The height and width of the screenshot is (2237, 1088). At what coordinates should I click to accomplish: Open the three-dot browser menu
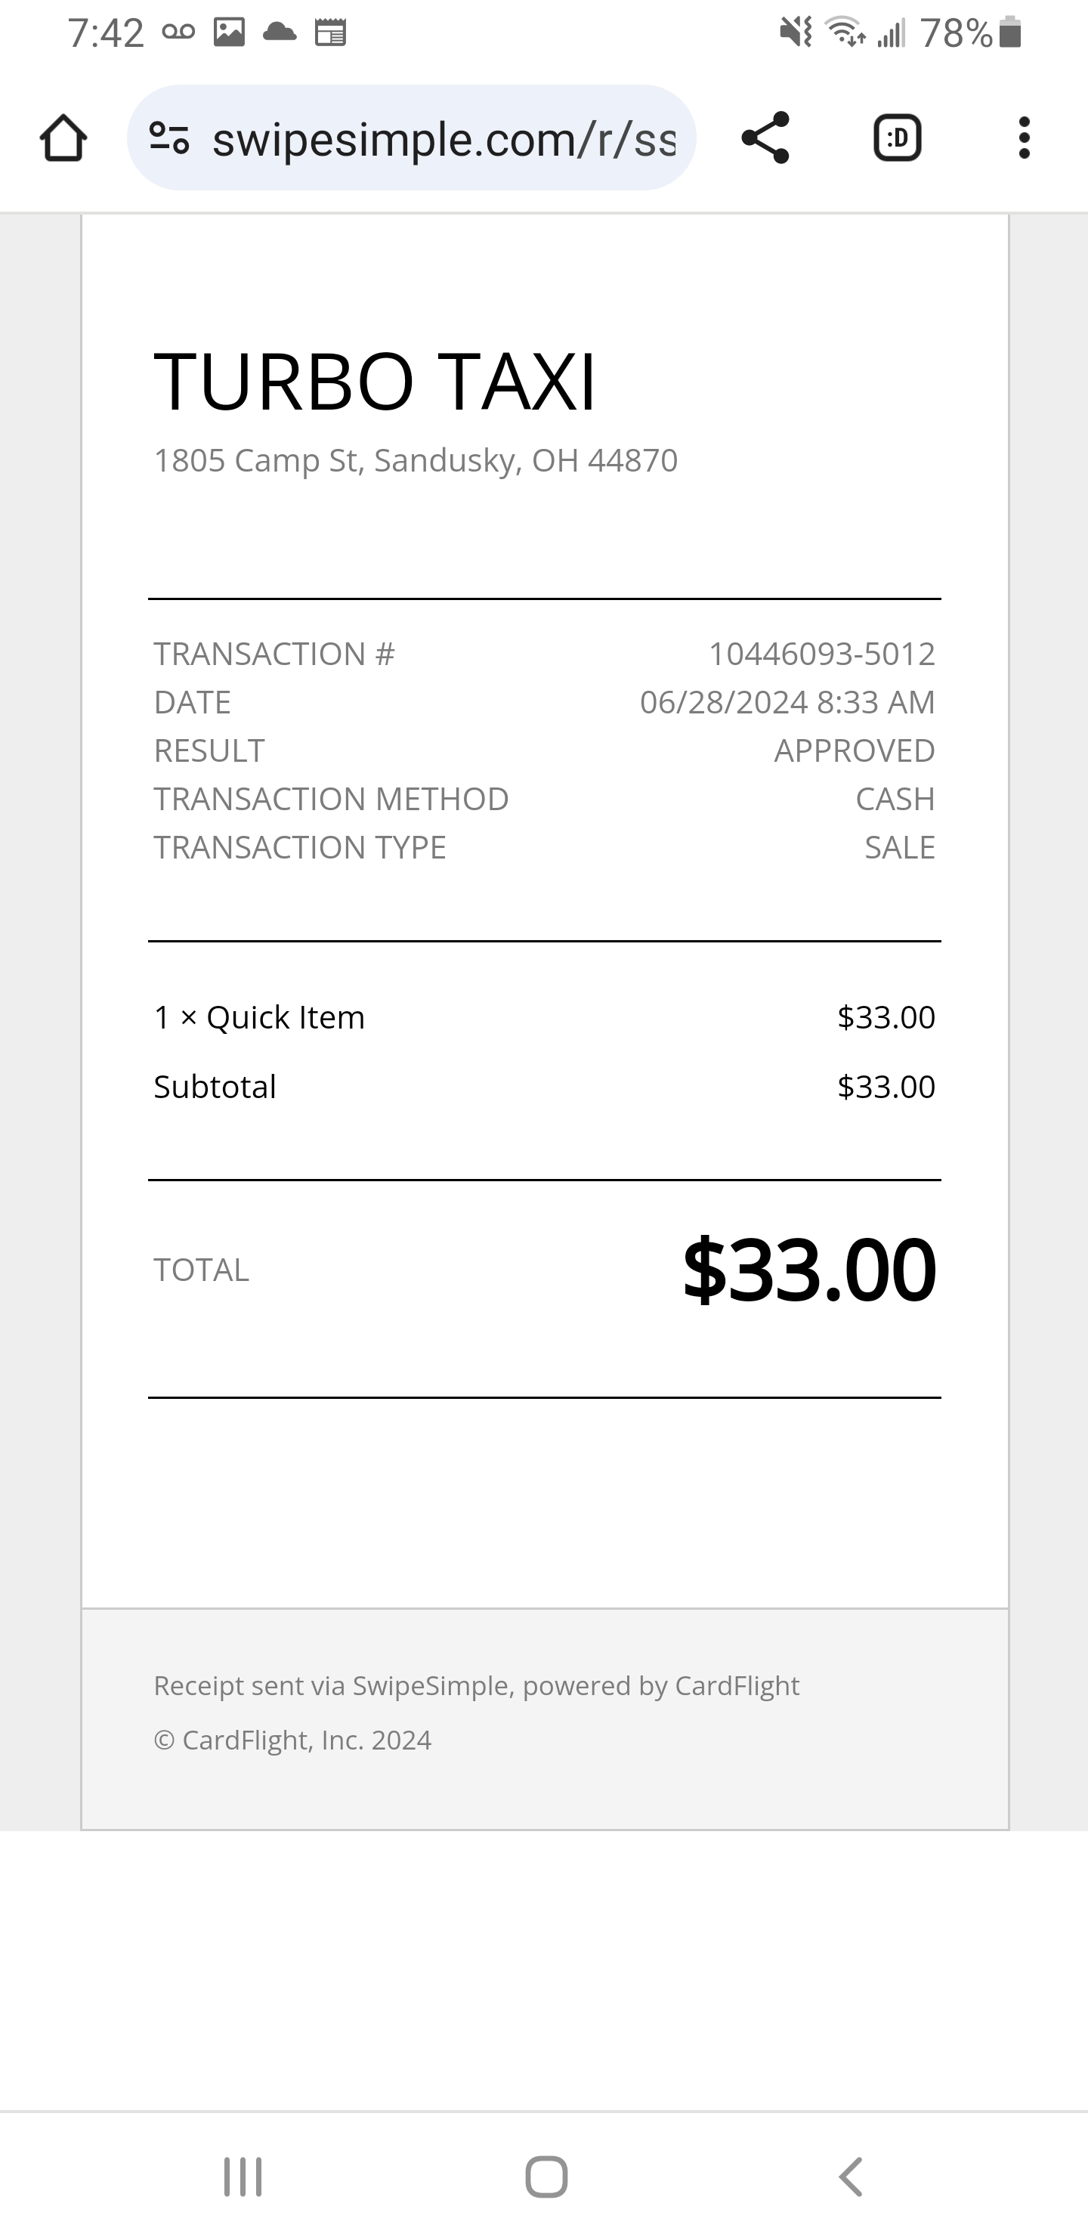[1024, 138]
